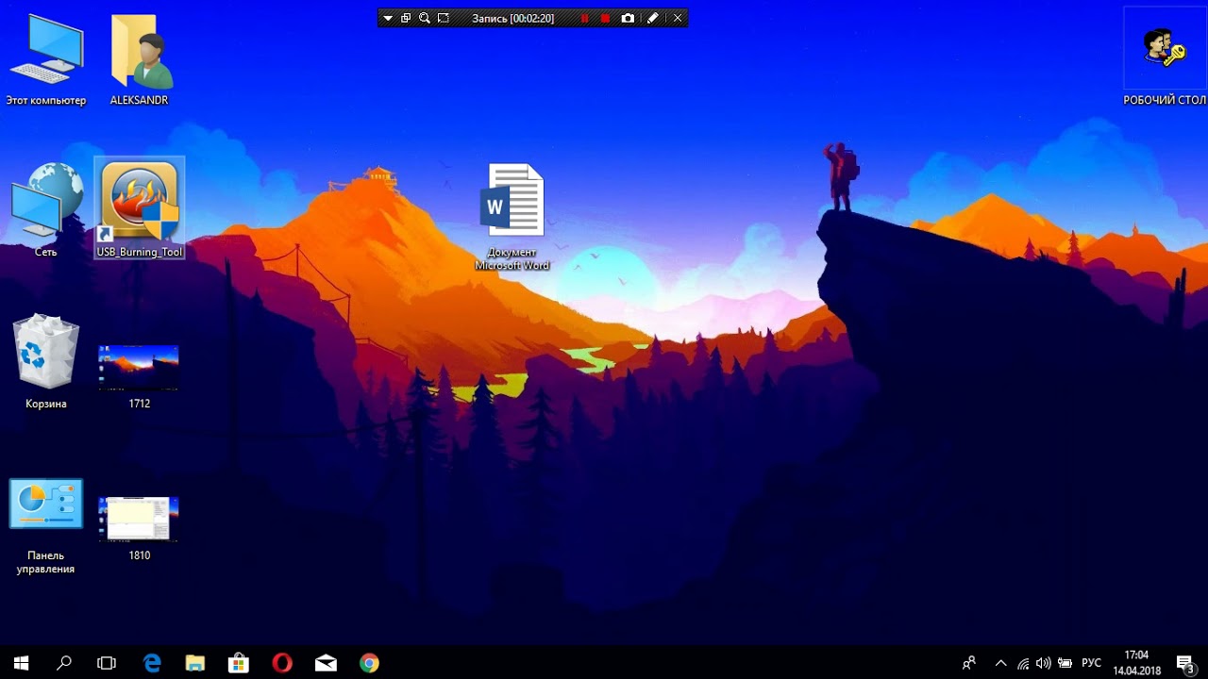Select the 1810 image thumbnail
Screen dimensions: 1208x679
point(140,527)
